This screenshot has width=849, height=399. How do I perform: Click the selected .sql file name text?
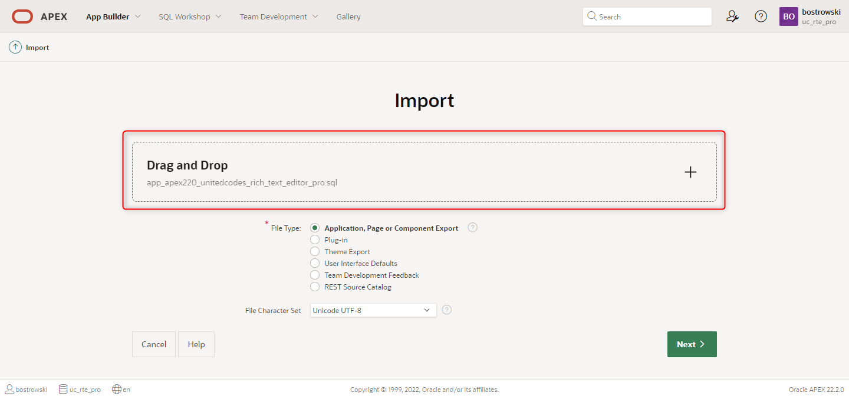click(242, 182)
